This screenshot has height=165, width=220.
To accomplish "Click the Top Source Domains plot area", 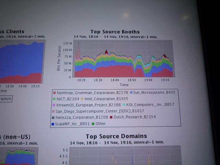I will pos(125,155).
